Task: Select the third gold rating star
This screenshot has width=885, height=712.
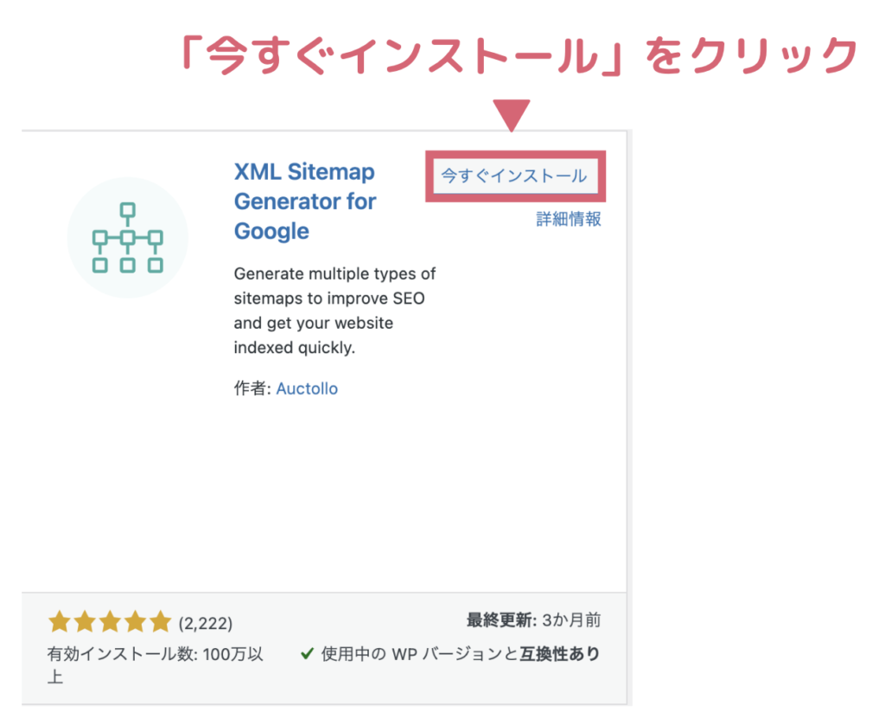Action: click(110, 621)
